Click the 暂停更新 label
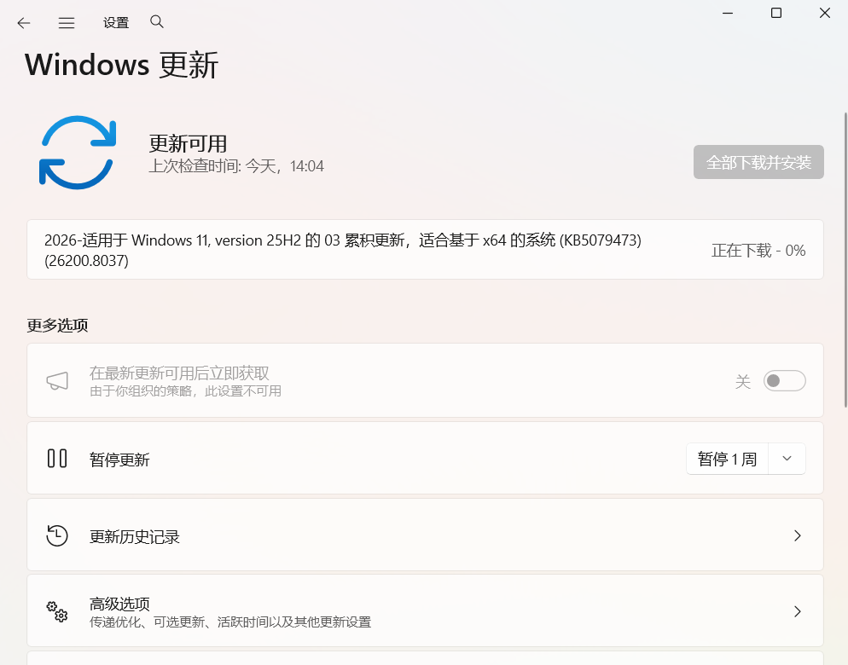This screenshot has height=665, width=848. 119,460
